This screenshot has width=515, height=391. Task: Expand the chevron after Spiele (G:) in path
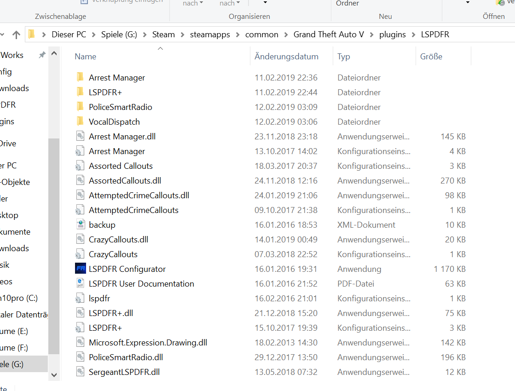tap(145, 34)
